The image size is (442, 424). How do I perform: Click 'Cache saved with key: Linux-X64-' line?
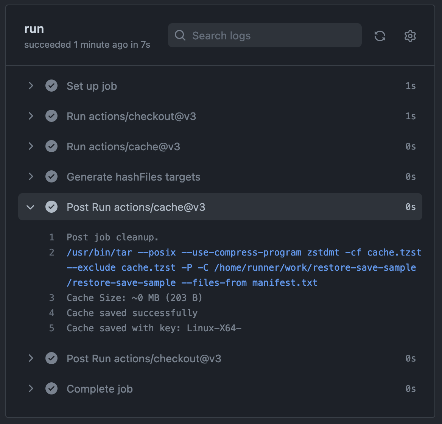[x=154, y=328]
